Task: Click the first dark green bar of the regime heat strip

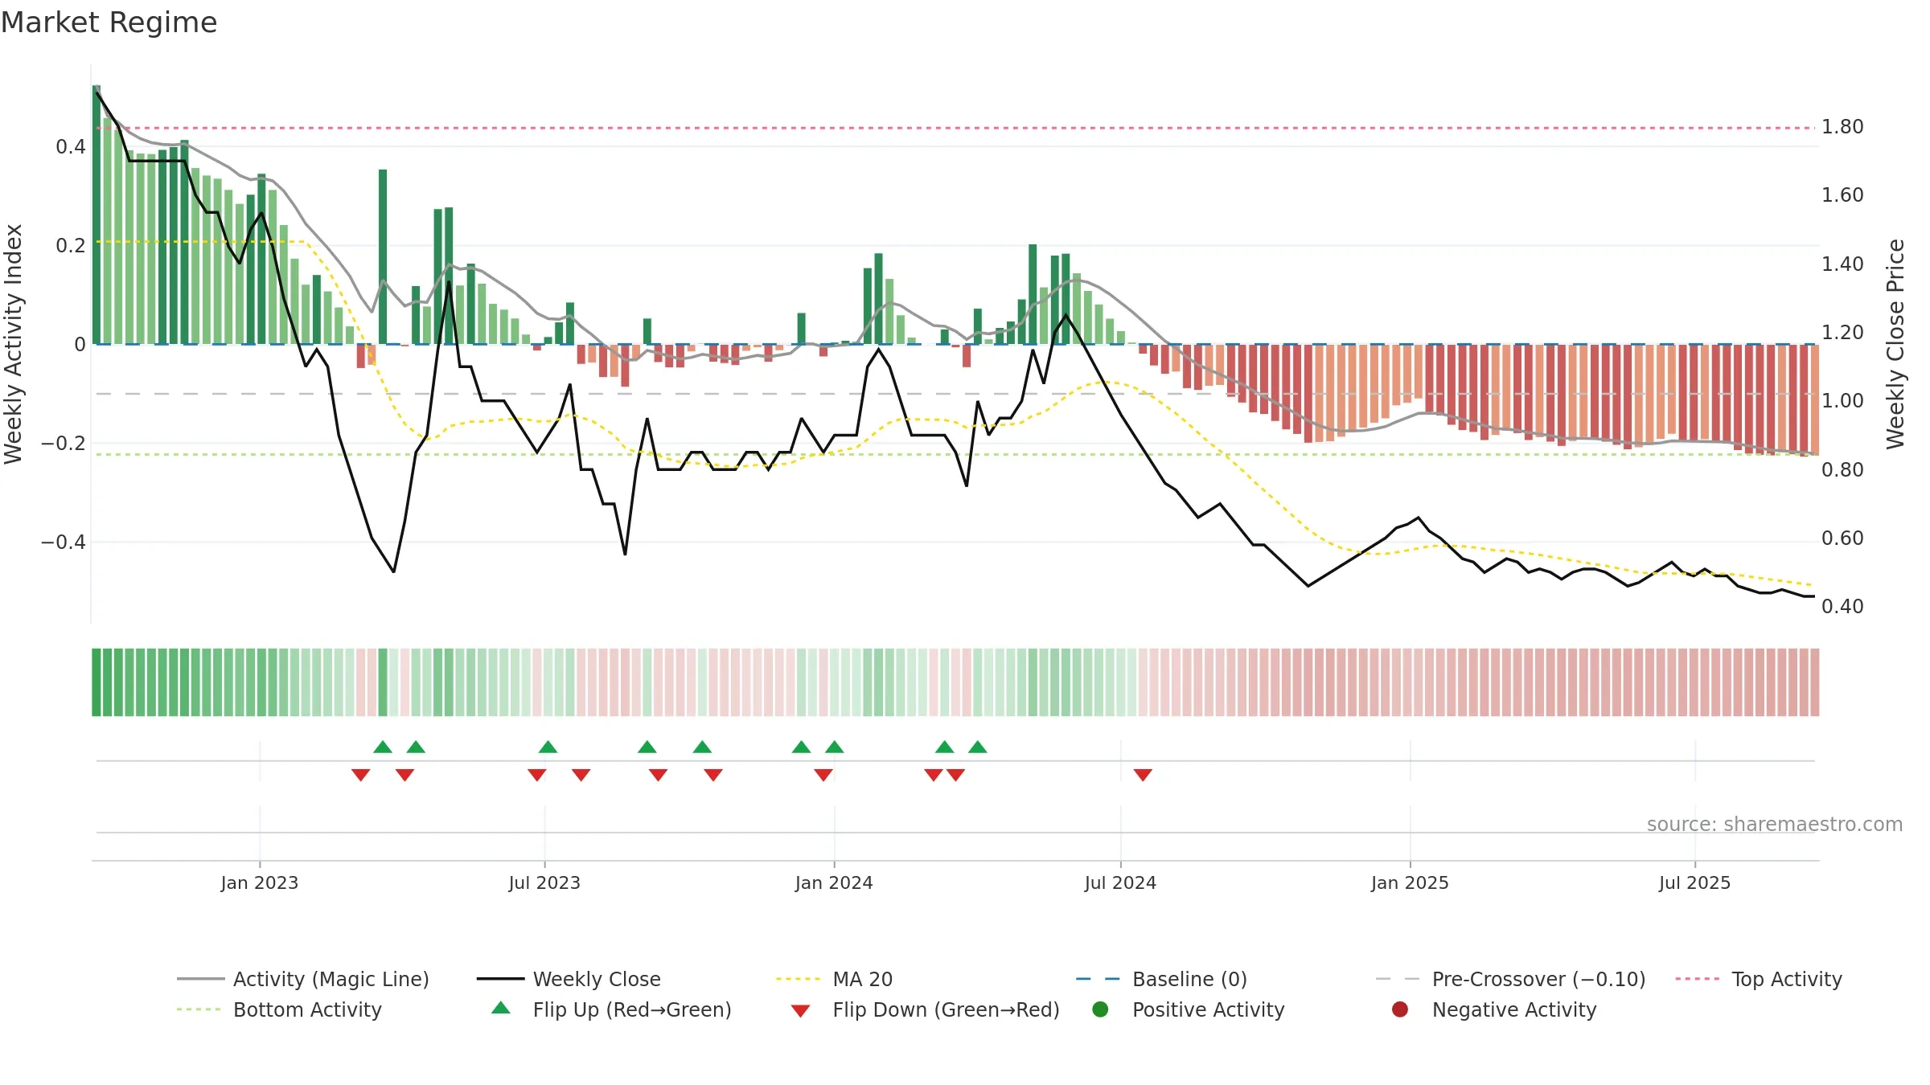Action: tap(96, 682)
